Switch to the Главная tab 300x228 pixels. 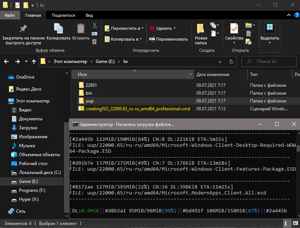[33, 15]
